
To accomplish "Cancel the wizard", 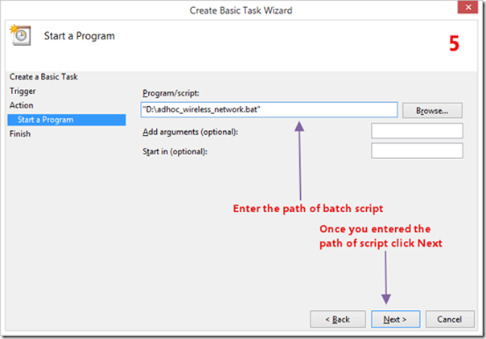I will pyautogui.click(x=450, y=319).
